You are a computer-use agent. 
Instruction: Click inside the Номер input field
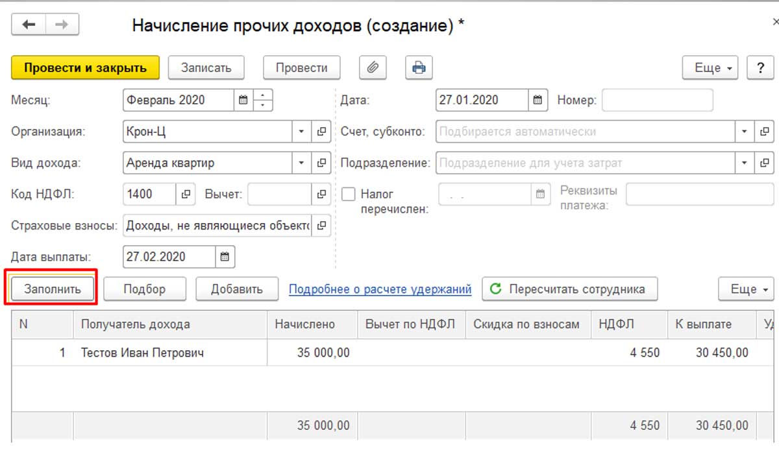(x=656, y=100)
